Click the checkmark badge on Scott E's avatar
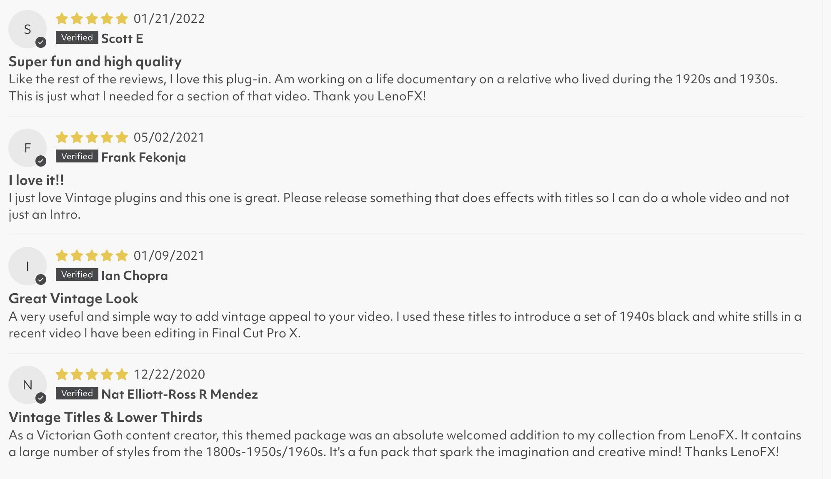831x479 pixels. coord(41,42)
